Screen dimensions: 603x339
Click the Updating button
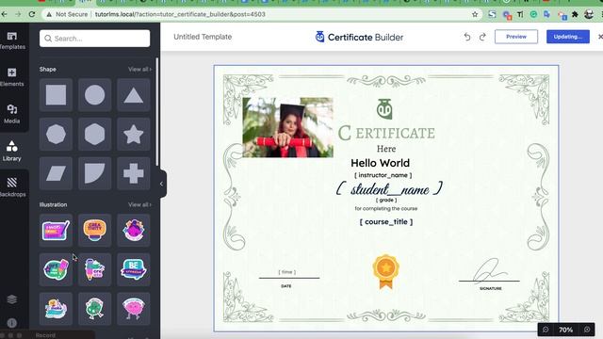tap(568, 37)
